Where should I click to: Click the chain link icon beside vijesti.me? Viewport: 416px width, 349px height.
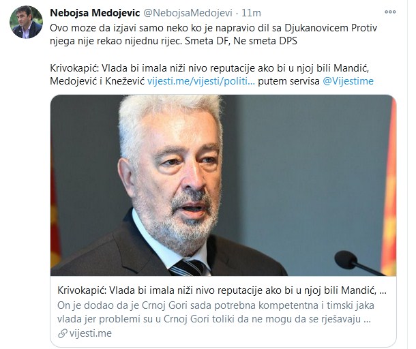[62, 333]
